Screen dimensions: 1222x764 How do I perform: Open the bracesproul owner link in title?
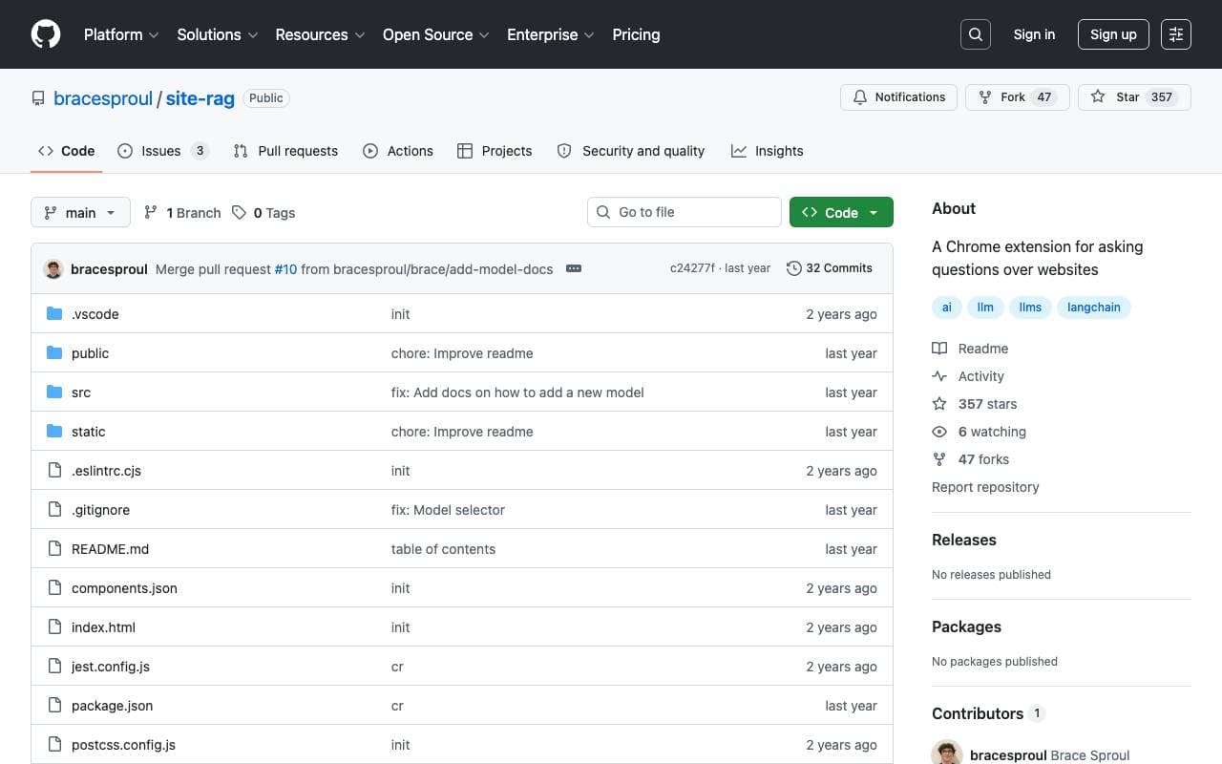point(103,98)
